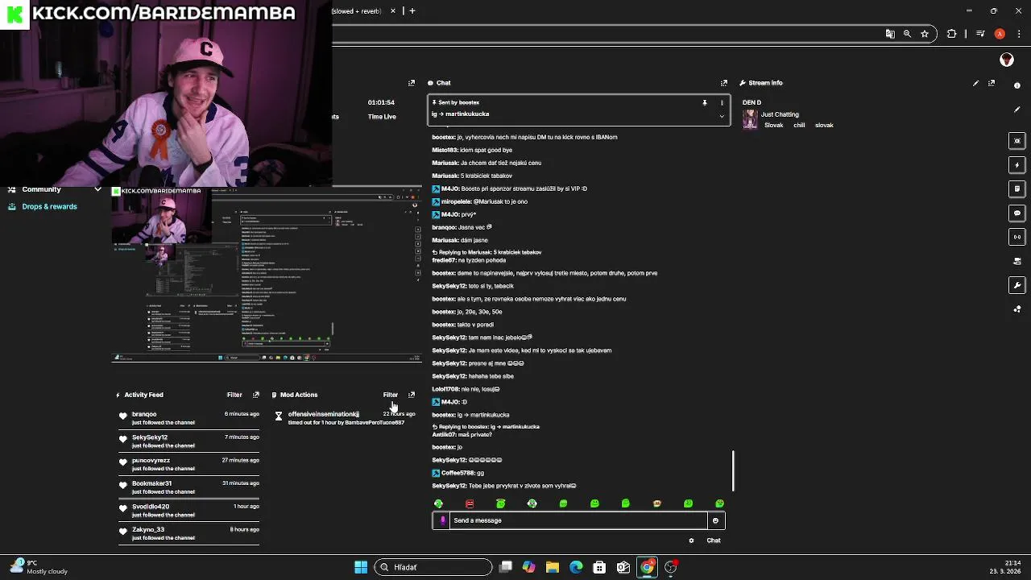1031x580 pixels.
Task: Pop out the Activity Feed panel
Action: 256,395
